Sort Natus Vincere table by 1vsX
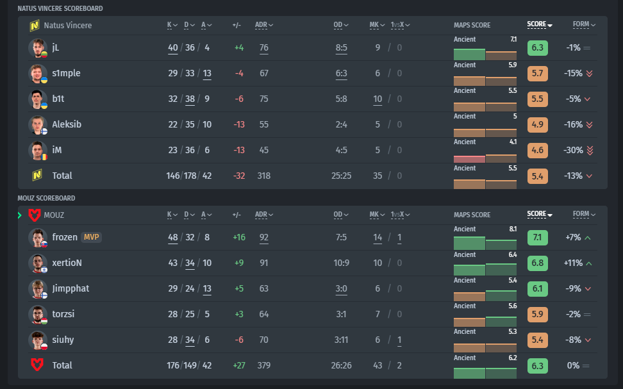 click(x=400, y=25)
